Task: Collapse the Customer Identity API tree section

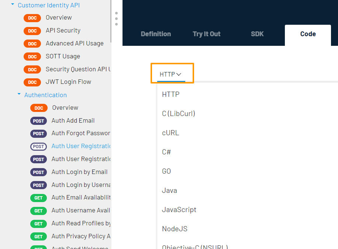Action: (x=13, y=5)
